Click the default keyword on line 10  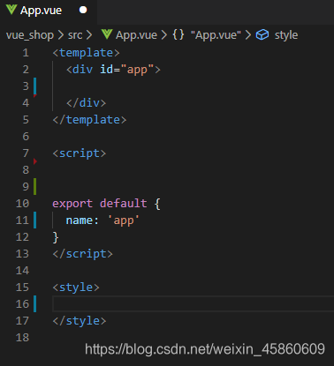pyautogui.click(x=124, y=204)
